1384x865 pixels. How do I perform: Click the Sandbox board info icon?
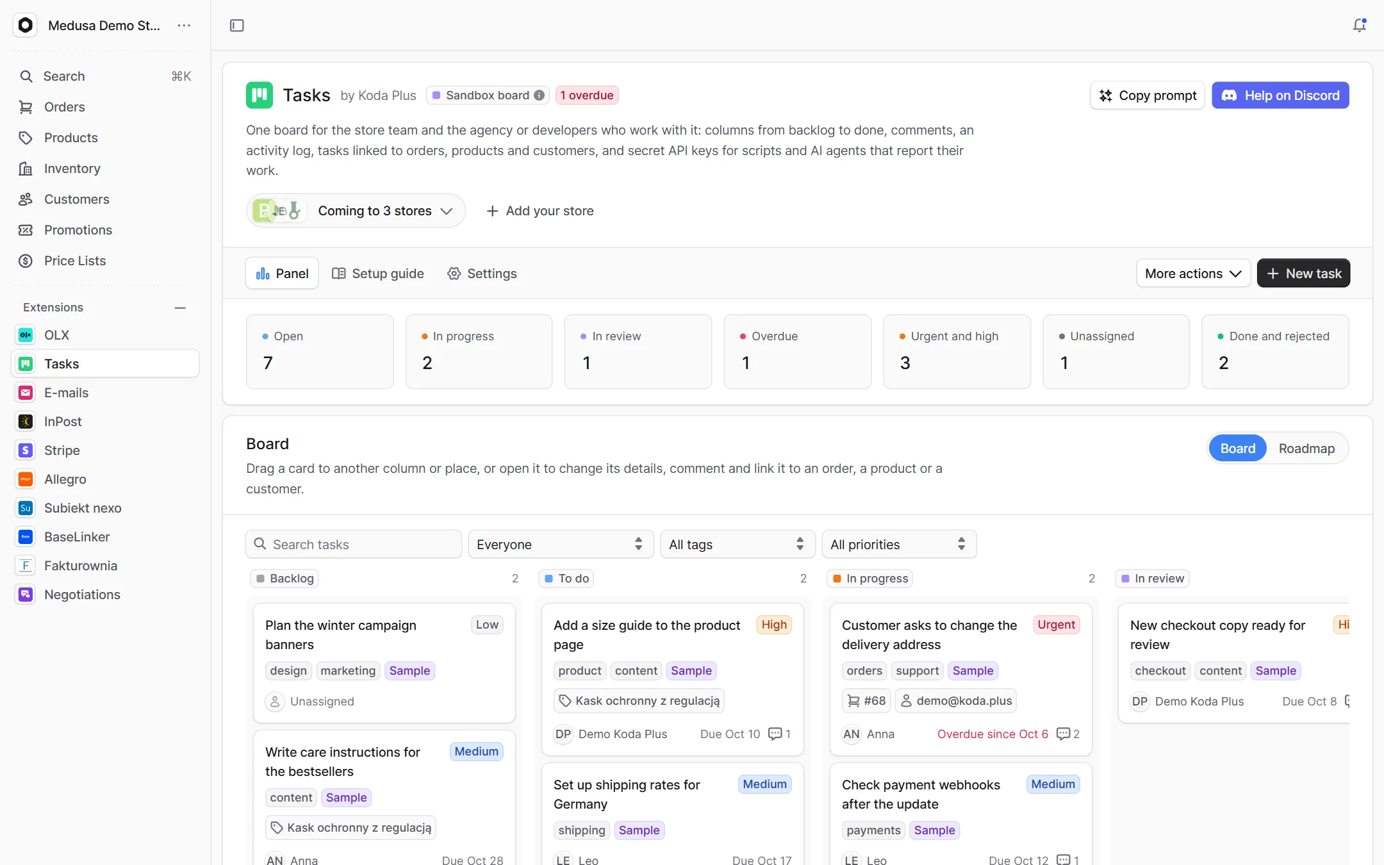[540, 95]
